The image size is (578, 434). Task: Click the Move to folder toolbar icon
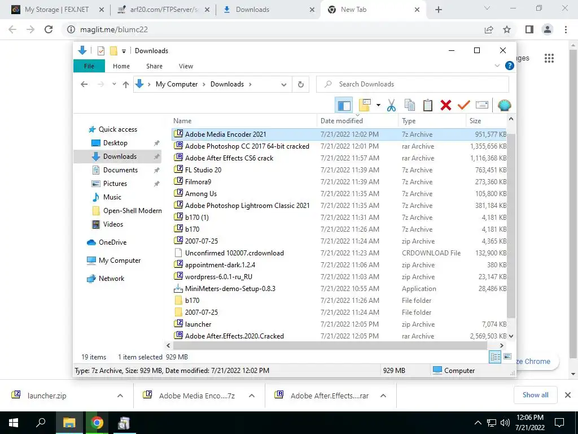click(365, 105)
